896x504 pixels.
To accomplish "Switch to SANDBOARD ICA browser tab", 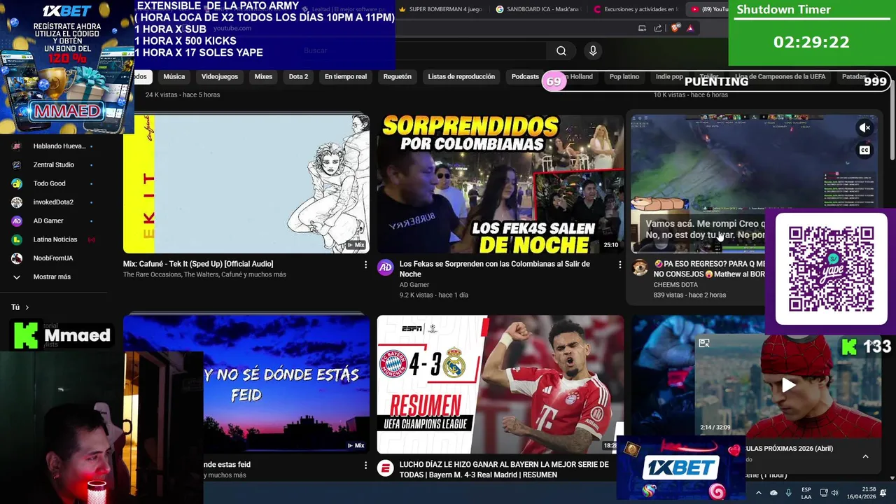I will [x=538, y=9].
